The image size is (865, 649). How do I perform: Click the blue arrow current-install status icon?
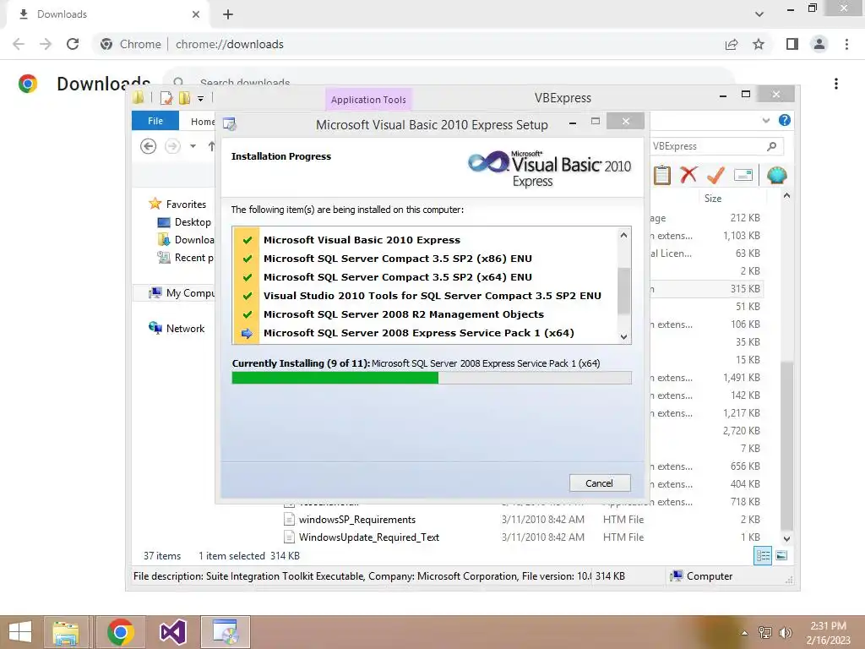[247, 333]
